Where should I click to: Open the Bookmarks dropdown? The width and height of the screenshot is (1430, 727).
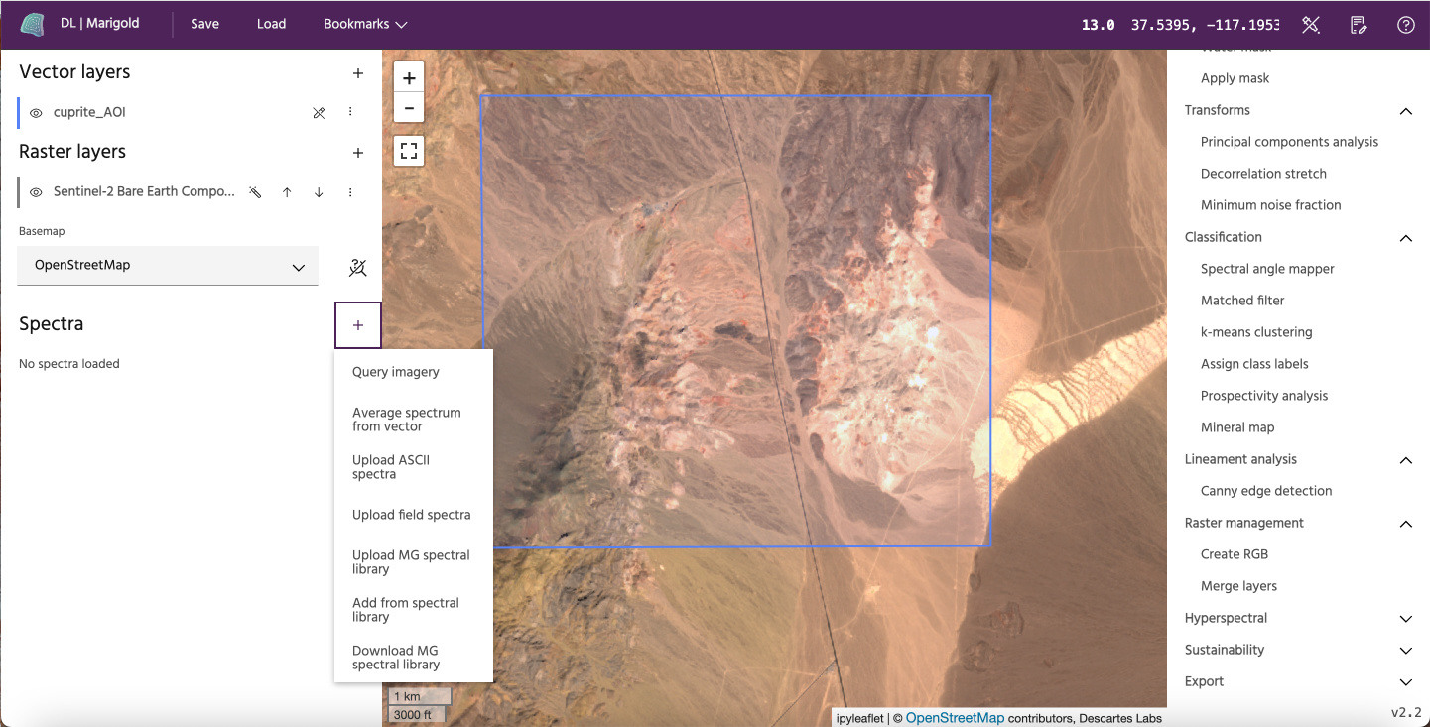pos(365,24)
